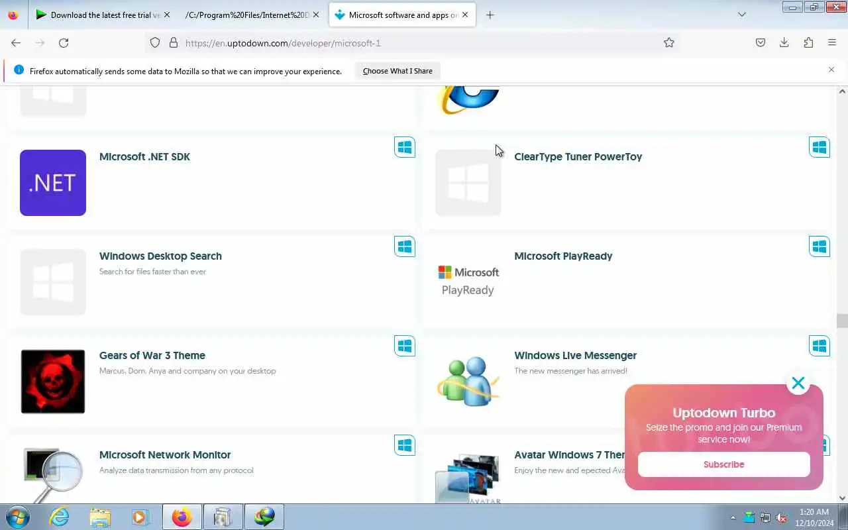Click Microsoft Network Monitor magnifier icon

[53, 475]
